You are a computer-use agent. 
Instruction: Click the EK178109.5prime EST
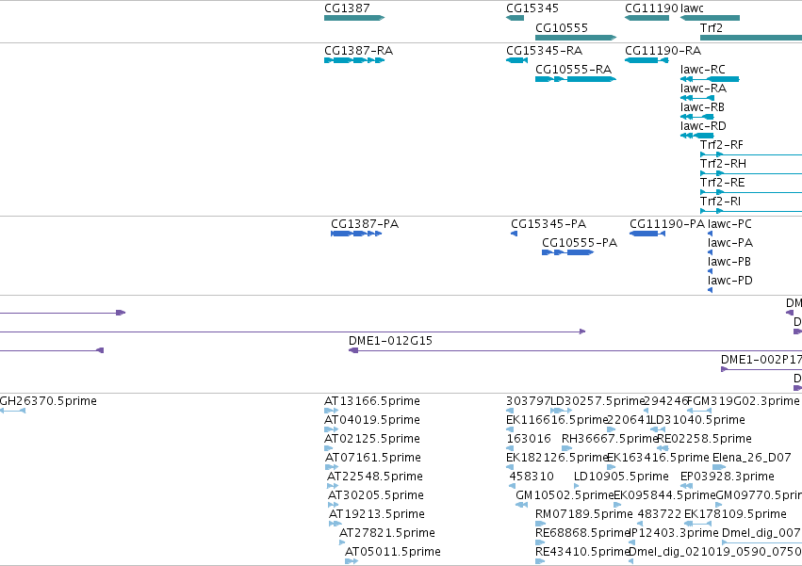tap(697, 524)
